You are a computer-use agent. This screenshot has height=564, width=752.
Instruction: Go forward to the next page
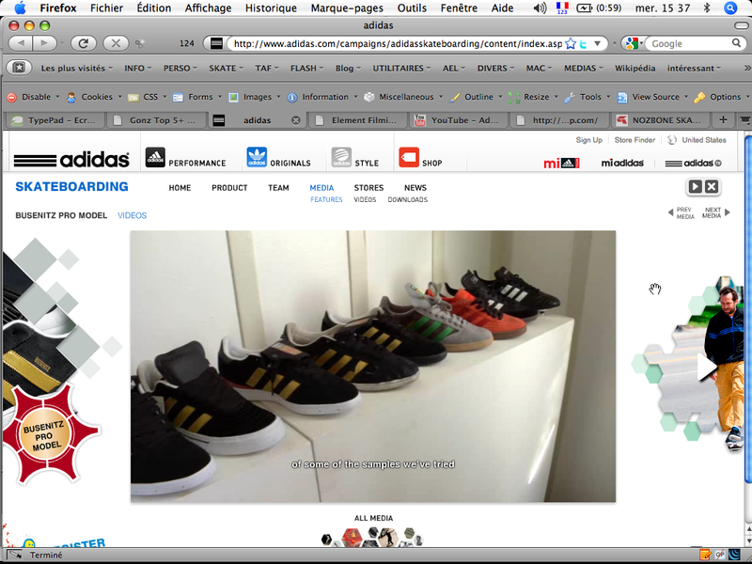click(44, 43)
